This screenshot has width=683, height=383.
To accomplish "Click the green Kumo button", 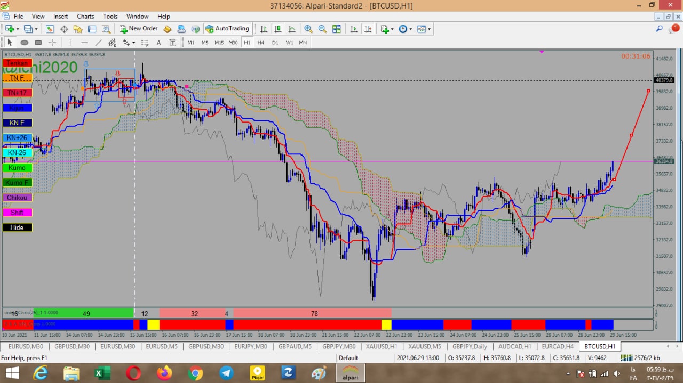I will 17,168.
